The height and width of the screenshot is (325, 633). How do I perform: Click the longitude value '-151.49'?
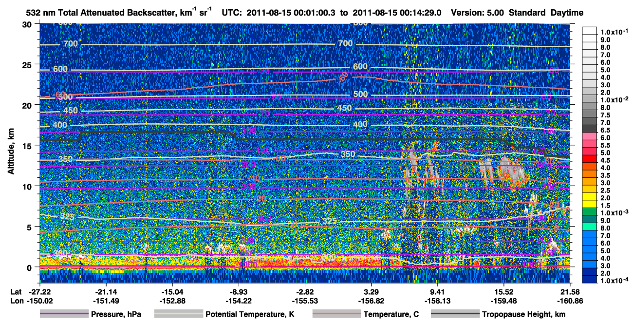point(106,301)
